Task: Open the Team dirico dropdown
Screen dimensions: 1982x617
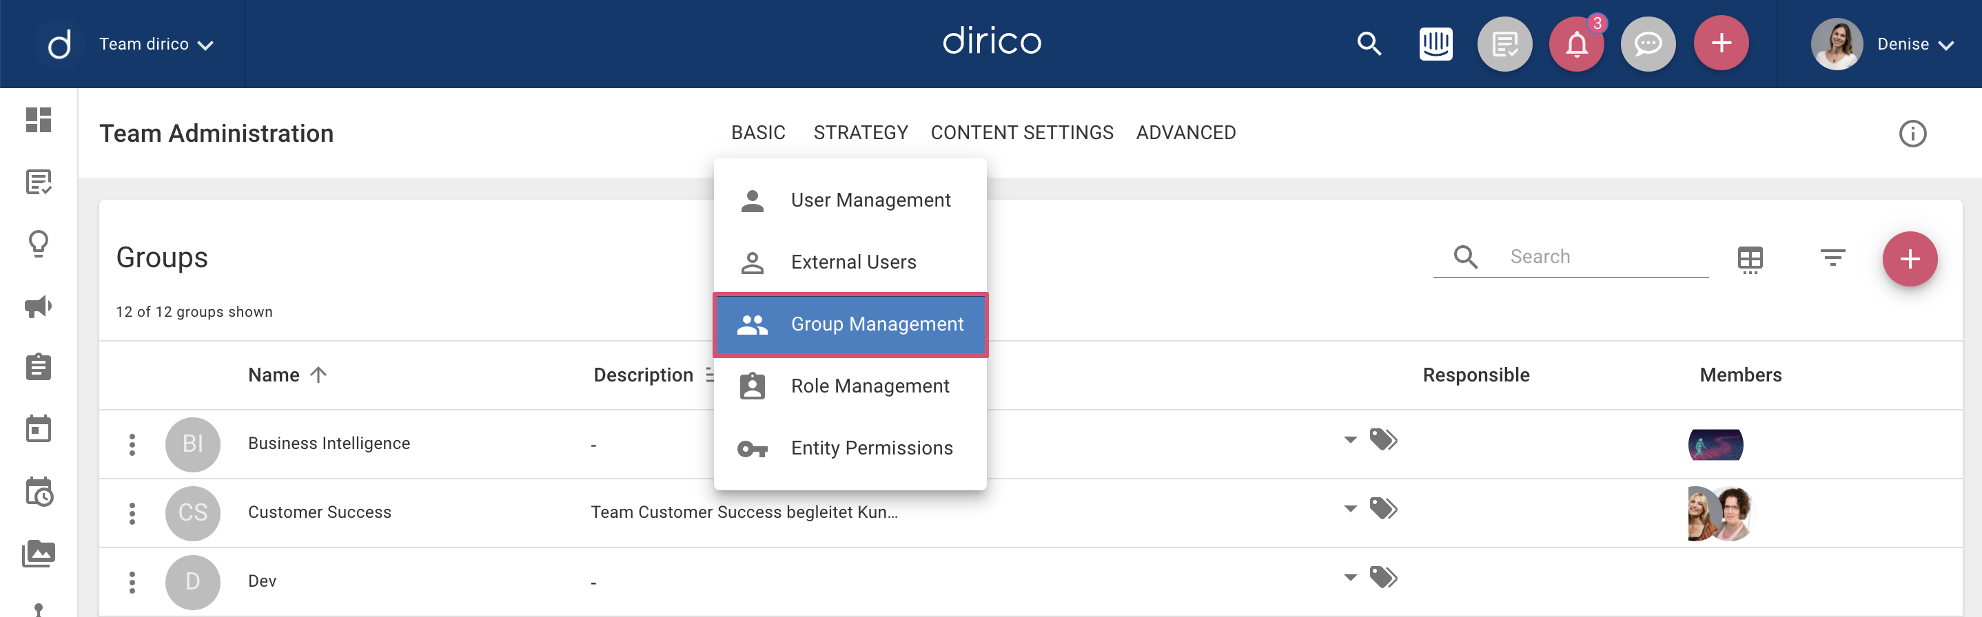Action: coord(156,45)
